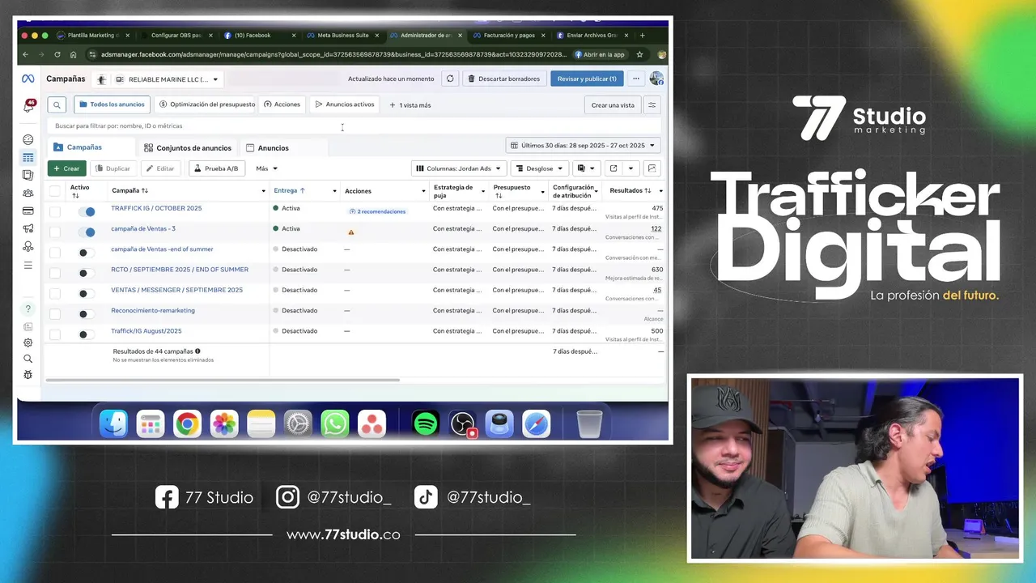Open Campaña column header dropdown arrow

(x=263, y=191)
